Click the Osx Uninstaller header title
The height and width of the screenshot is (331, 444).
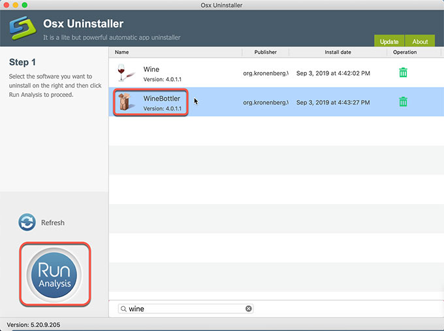83,24
